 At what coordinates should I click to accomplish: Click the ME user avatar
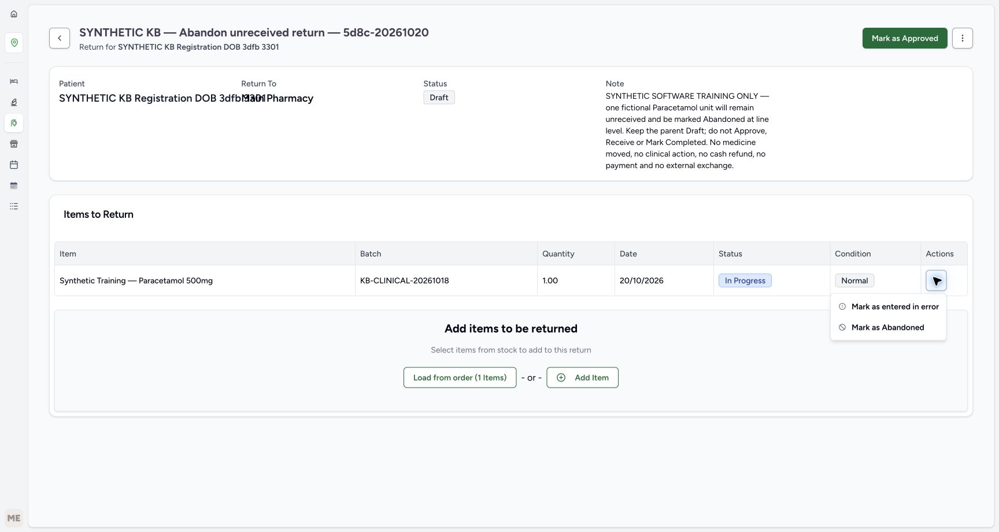click(14, 518)
